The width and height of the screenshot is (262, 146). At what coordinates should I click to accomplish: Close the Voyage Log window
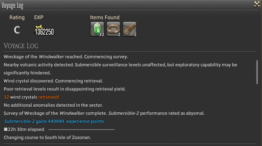pos(257,4)
